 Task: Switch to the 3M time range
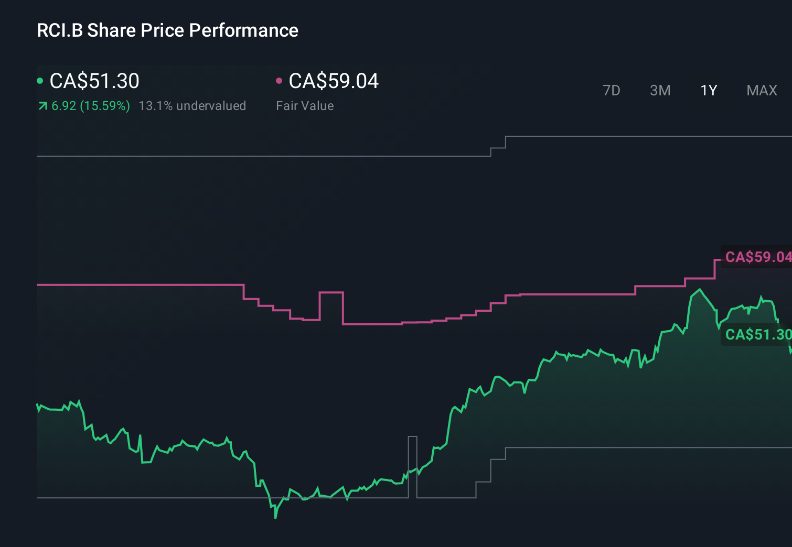click(660, 90)
